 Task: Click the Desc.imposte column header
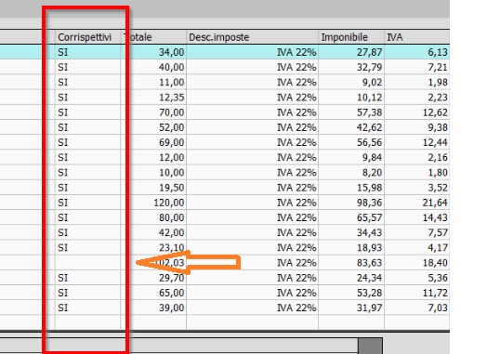coord(252,37)
